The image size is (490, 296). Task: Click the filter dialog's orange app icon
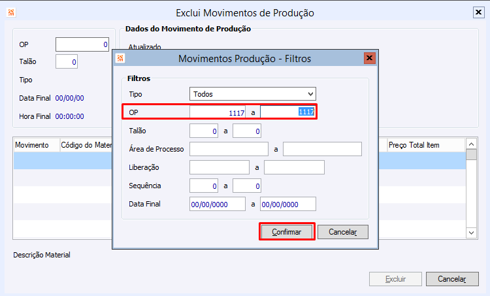click(120, 59)
